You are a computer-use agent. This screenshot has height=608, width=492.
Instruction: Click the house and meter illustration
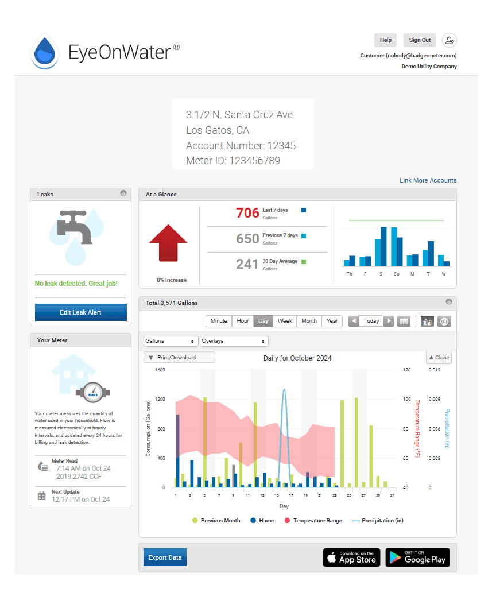pyautogui.click(x=81, y=377)
